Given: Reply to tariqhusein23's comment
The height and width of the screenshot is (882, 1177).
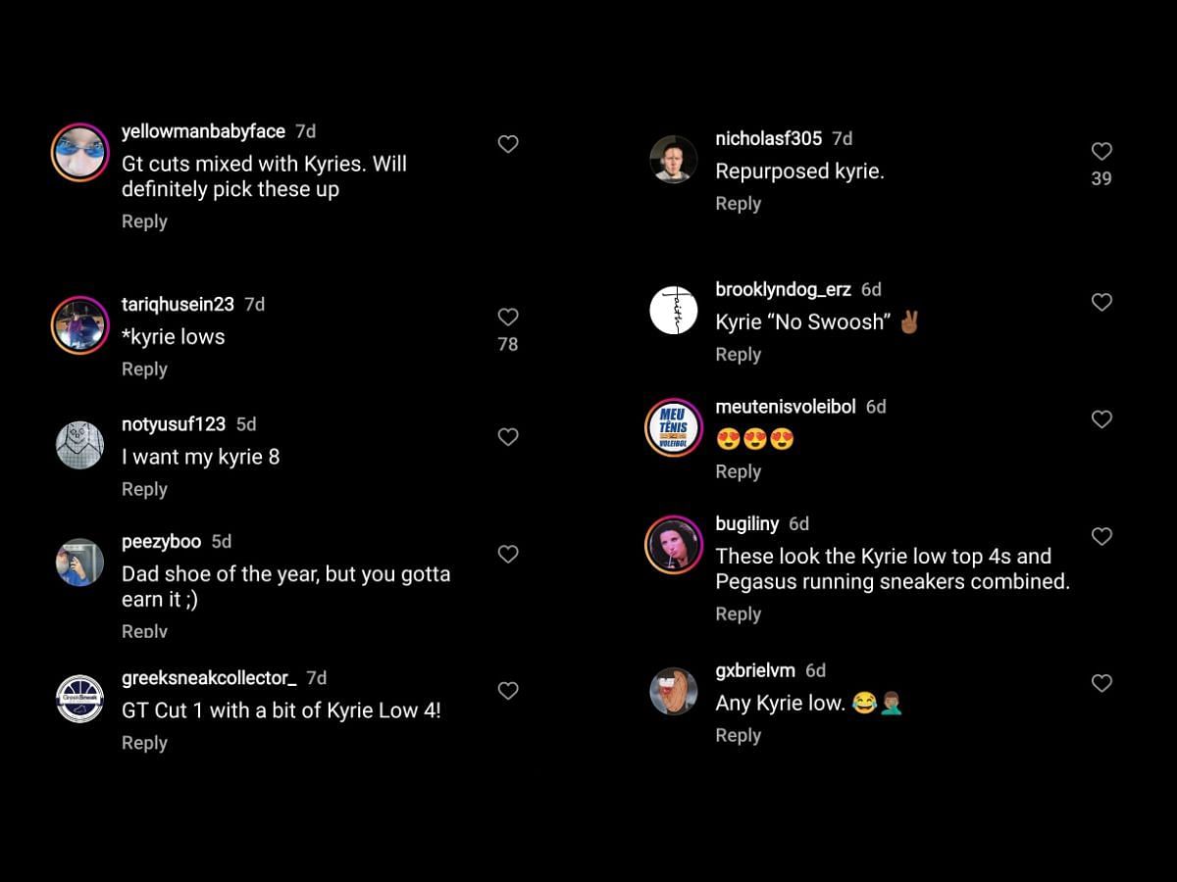Looking at the screenshot, I should (x=144, y=369).
